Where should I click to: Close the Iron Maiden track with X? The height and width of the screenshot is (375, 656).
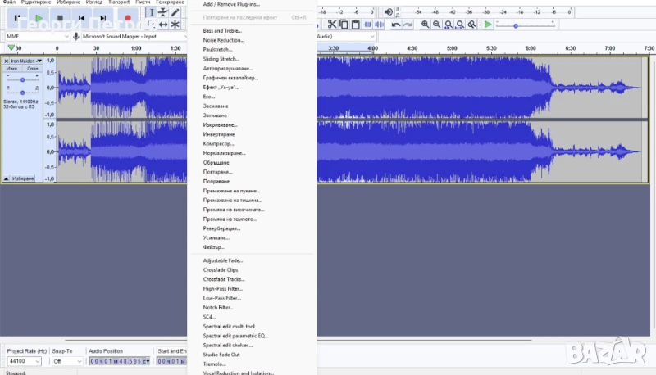(7, 61)
